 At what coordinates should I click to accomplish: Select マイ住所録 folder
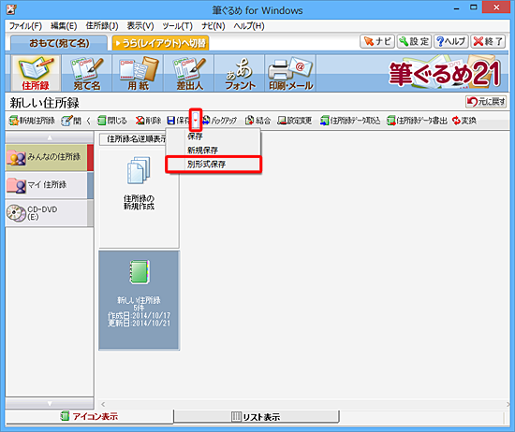[x=50, y=185]
